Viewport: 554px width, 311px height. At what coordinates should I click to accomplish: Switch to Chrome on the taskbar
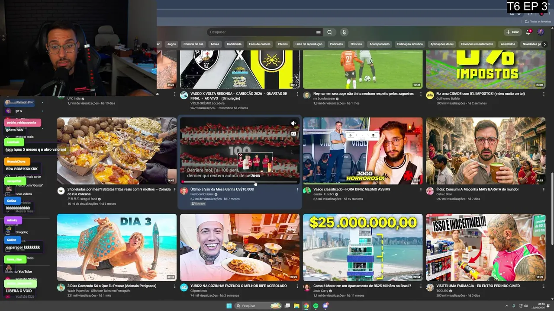coord(306,306)
